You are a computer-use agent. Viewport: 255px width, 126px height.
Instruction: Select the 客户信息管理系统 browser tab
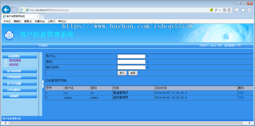tap(20, 16)
